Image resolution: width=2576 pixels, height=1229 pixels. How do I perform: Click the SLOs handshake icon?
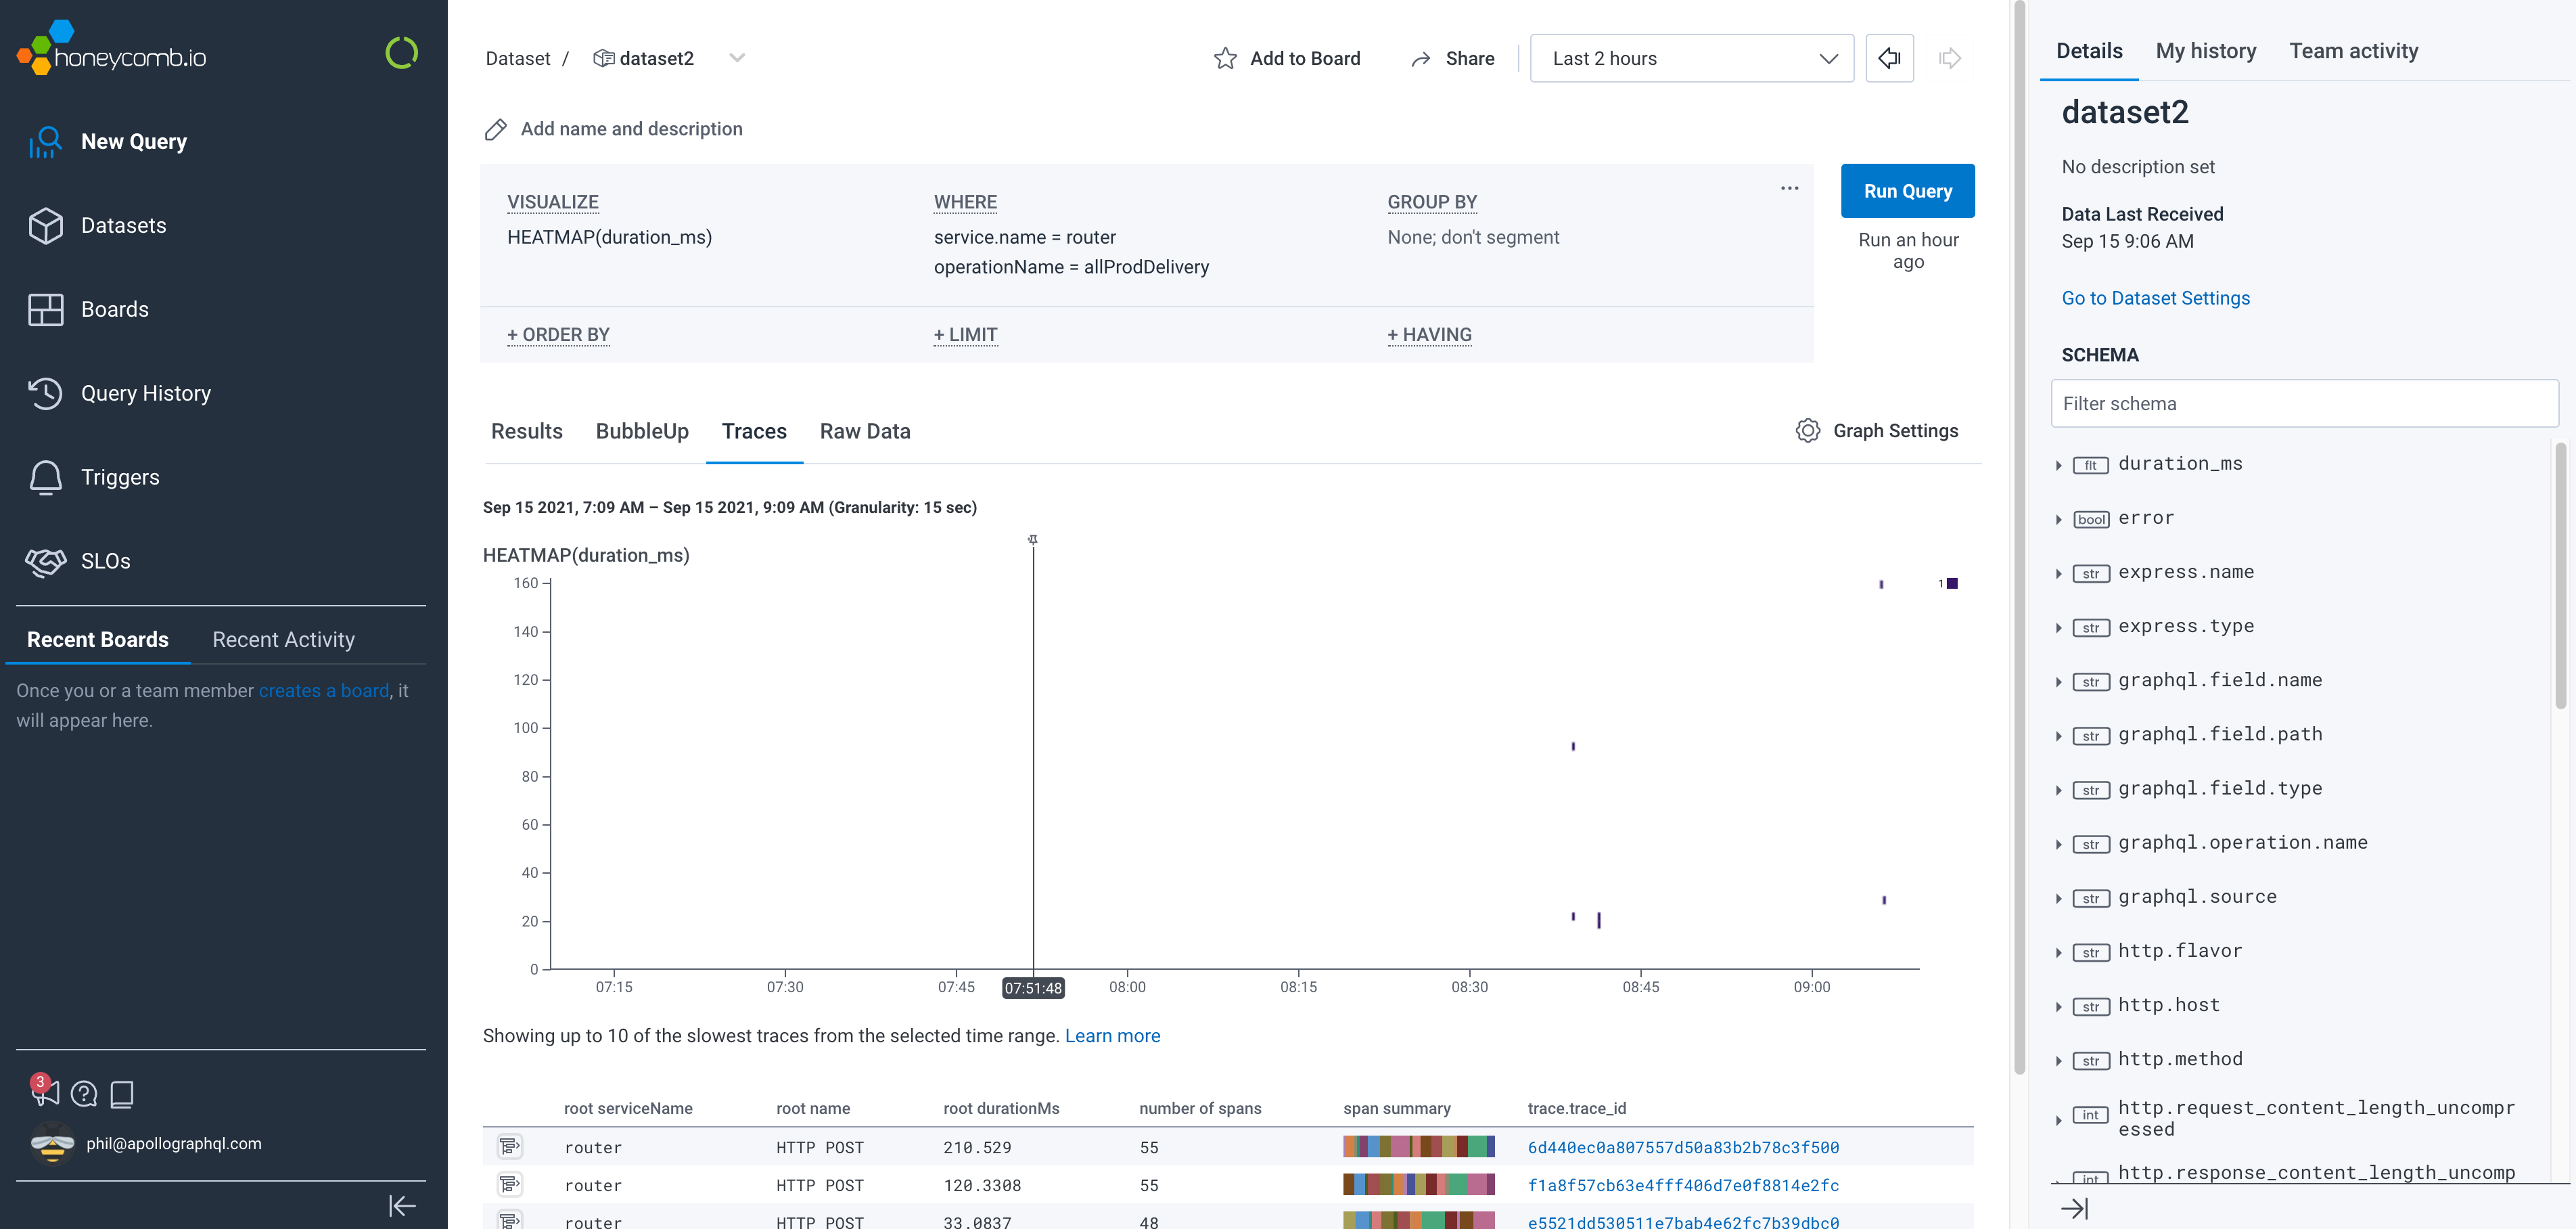45,562
